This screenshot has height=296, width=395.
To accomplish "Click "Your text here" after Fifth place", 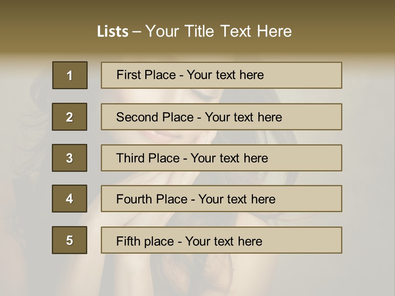I will click(x=223, y=241).
